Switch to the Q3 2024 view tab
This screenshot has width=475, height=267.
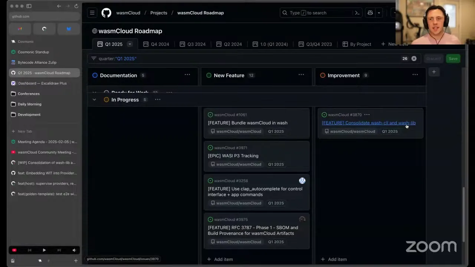pyautogui.click(x=193, y=44)
